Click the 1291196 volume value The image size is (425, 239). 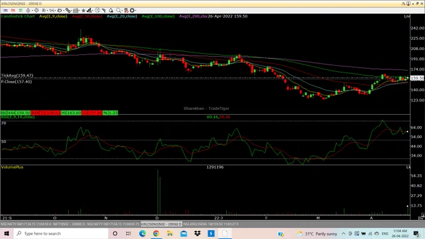(x=215, y=167)
